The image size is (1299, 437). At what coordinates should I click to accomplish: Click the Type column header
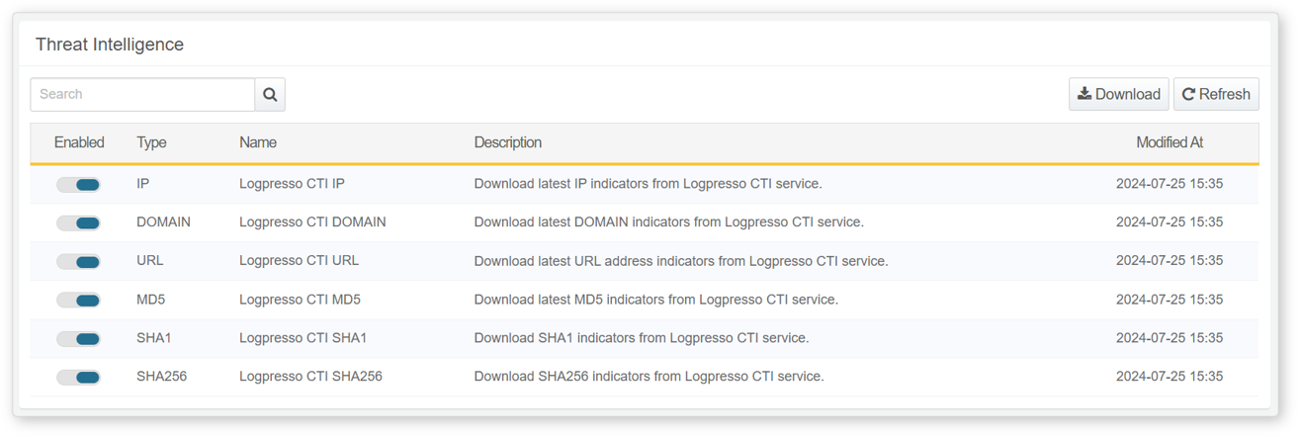[x=151, y=142]
